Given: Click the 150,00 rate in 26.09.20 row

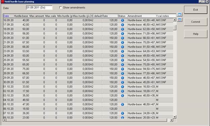Looking at the screenshot, I should click(113, 65).
